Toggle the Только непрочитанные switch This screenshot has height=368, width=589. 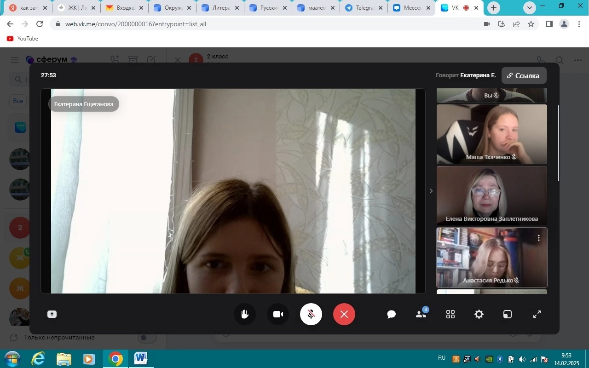147,338
